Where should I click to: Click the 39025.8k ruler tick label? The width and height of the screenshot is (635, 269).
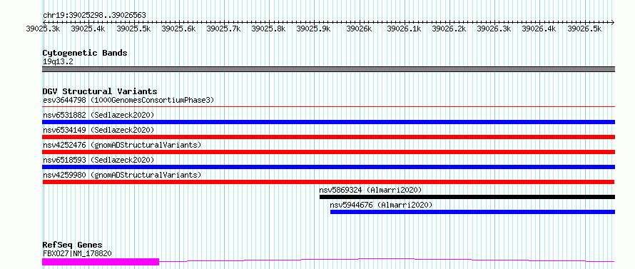pos(268,29)
